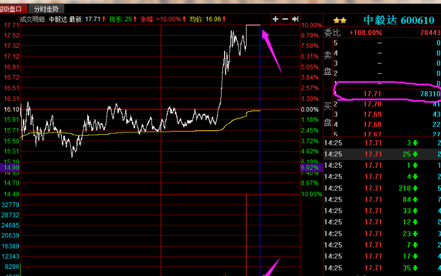Click the plus zoom-in icon above chart
This screenshot has width=441, height=276.
276,19
